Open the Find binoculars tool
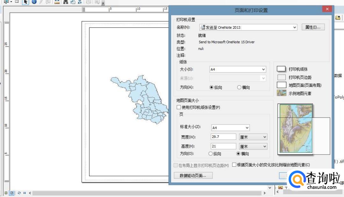 (65, 2)
